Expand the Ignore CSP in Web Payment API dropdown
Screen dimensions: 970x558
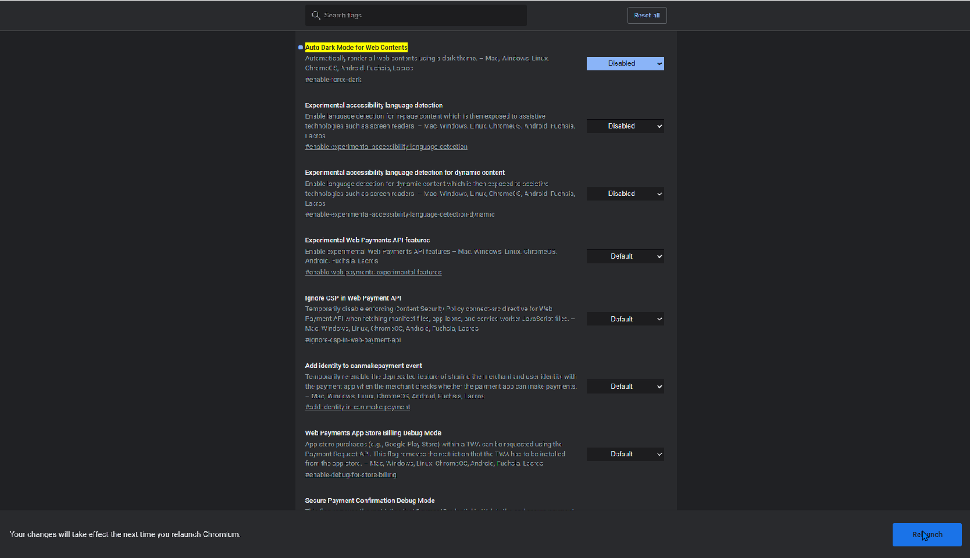click(625, 319)
